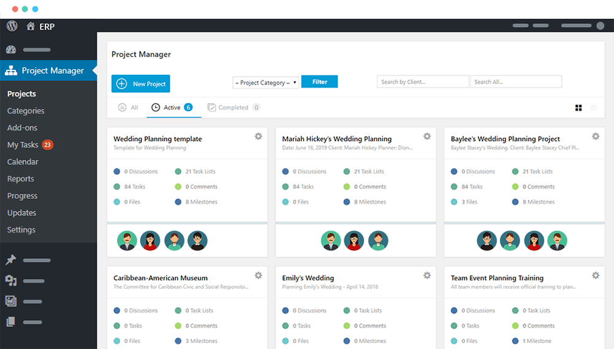Open Baylee's Wedding Planning Project title
The height and width of the screenshot is (349, 614).
click(x=505, y=139)
